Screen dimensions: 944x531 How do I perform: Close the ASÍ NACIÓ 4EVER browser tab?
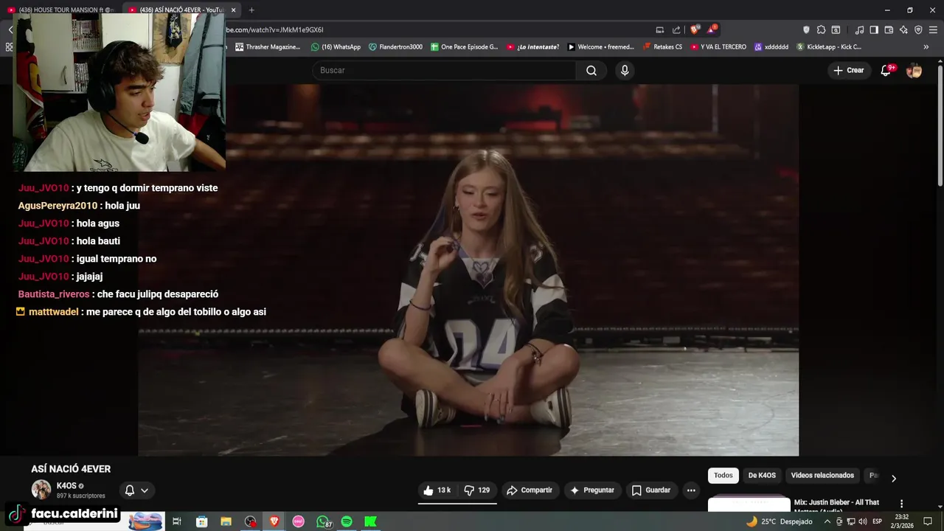point(233,10)
